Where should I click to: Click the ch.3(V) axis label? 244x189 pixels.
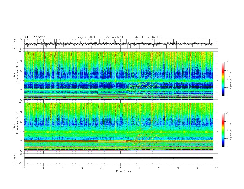15,158
